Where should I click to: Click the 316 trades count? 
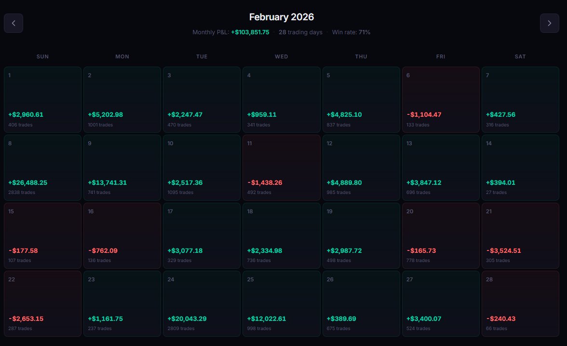(497, 125)
